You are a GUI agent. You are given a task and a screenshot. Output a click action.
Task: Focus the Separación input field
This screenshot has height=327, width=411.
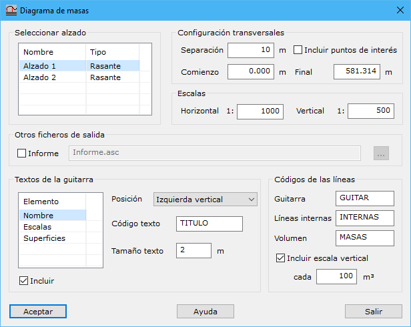[x=251, y=50]
